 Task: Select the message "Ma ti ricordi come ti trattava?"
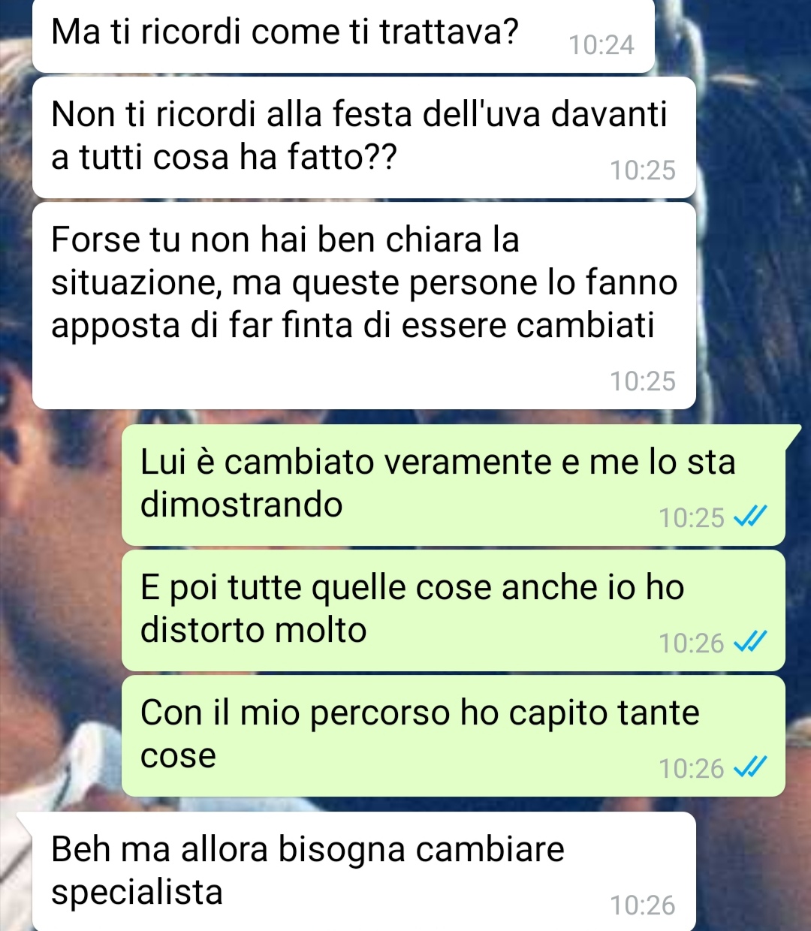[343, 36]
